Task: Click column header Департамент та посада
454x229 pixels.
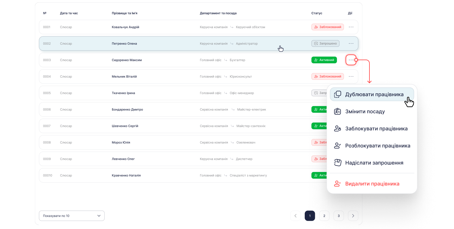Action: (218, 13)
